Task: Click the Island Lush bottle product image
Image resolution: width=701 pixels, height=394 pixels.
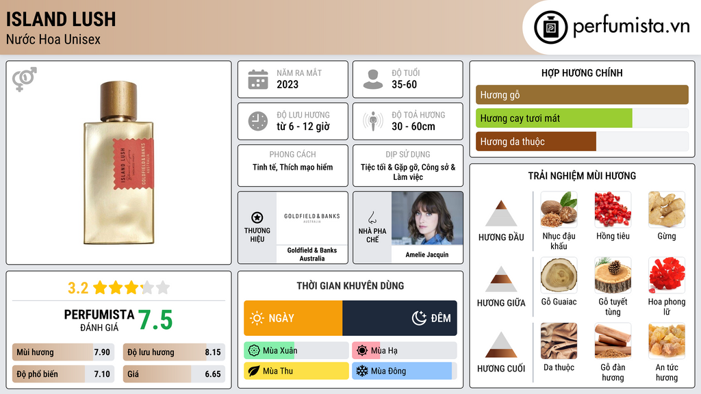Action: click(119, 163)
